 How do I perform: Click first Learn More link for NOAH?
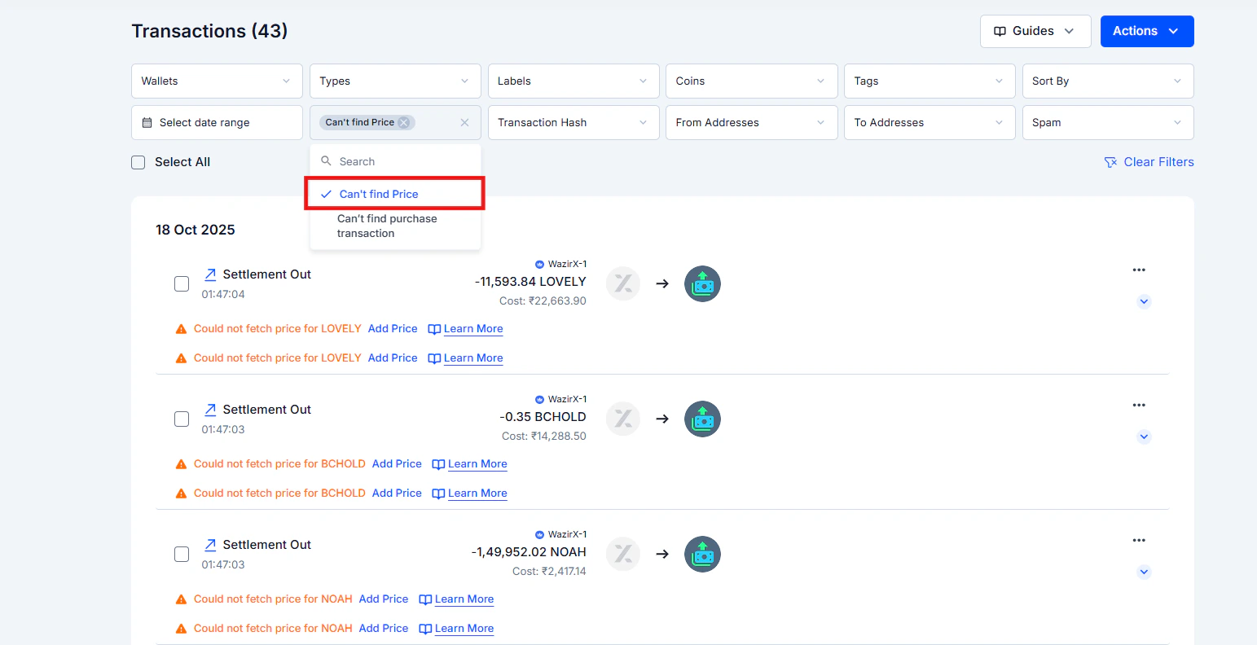pos(456,599)
